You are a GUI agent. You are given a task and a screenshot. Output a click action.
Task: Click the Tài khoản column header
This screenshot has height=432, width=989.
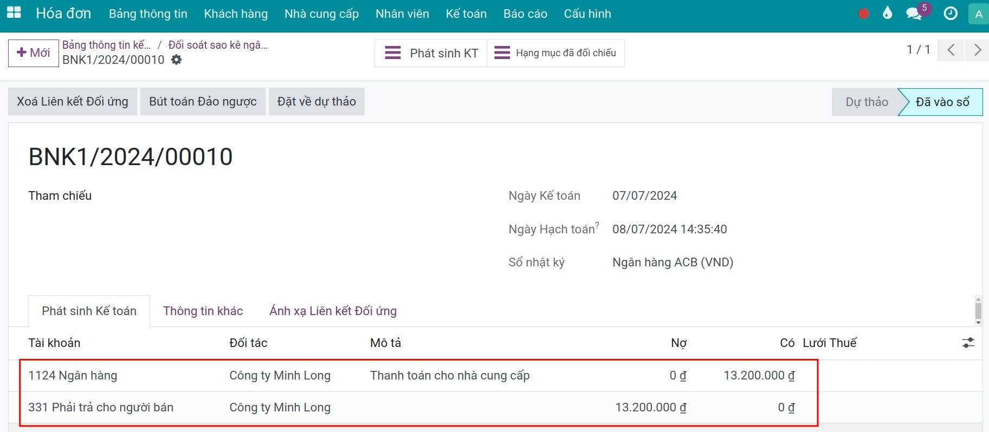tap(54, 343)
